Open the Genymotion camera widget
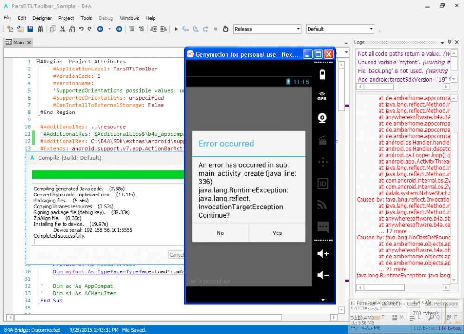The width and height of the screenshot is (464, 334). tap(322, 118)
